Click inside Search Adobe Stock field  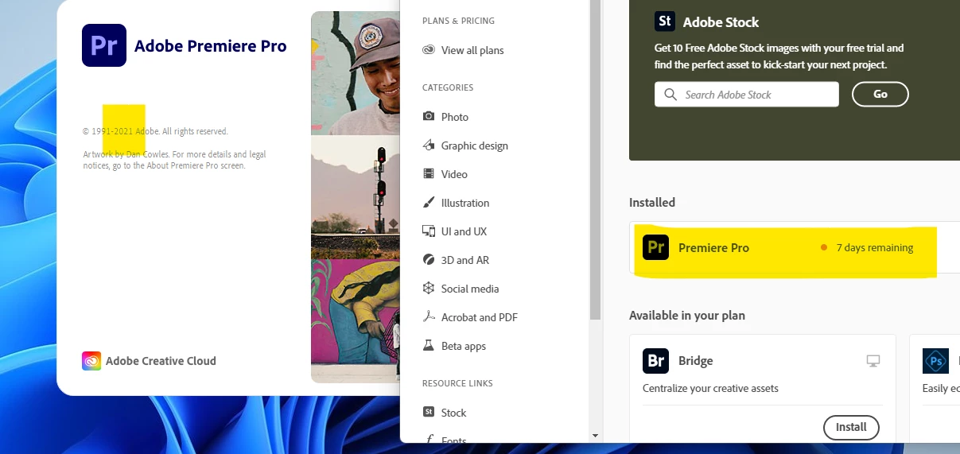click(x=747, y=95)
